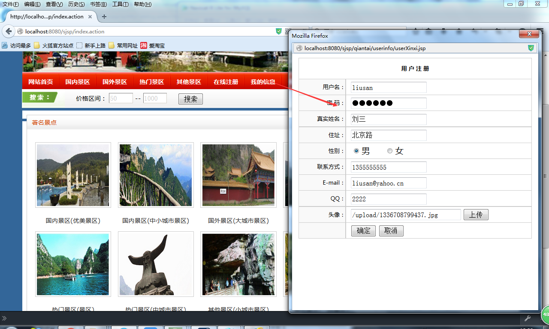Go to 国内景区 in site navigation
549x329 pixels.
pos(78,82)
